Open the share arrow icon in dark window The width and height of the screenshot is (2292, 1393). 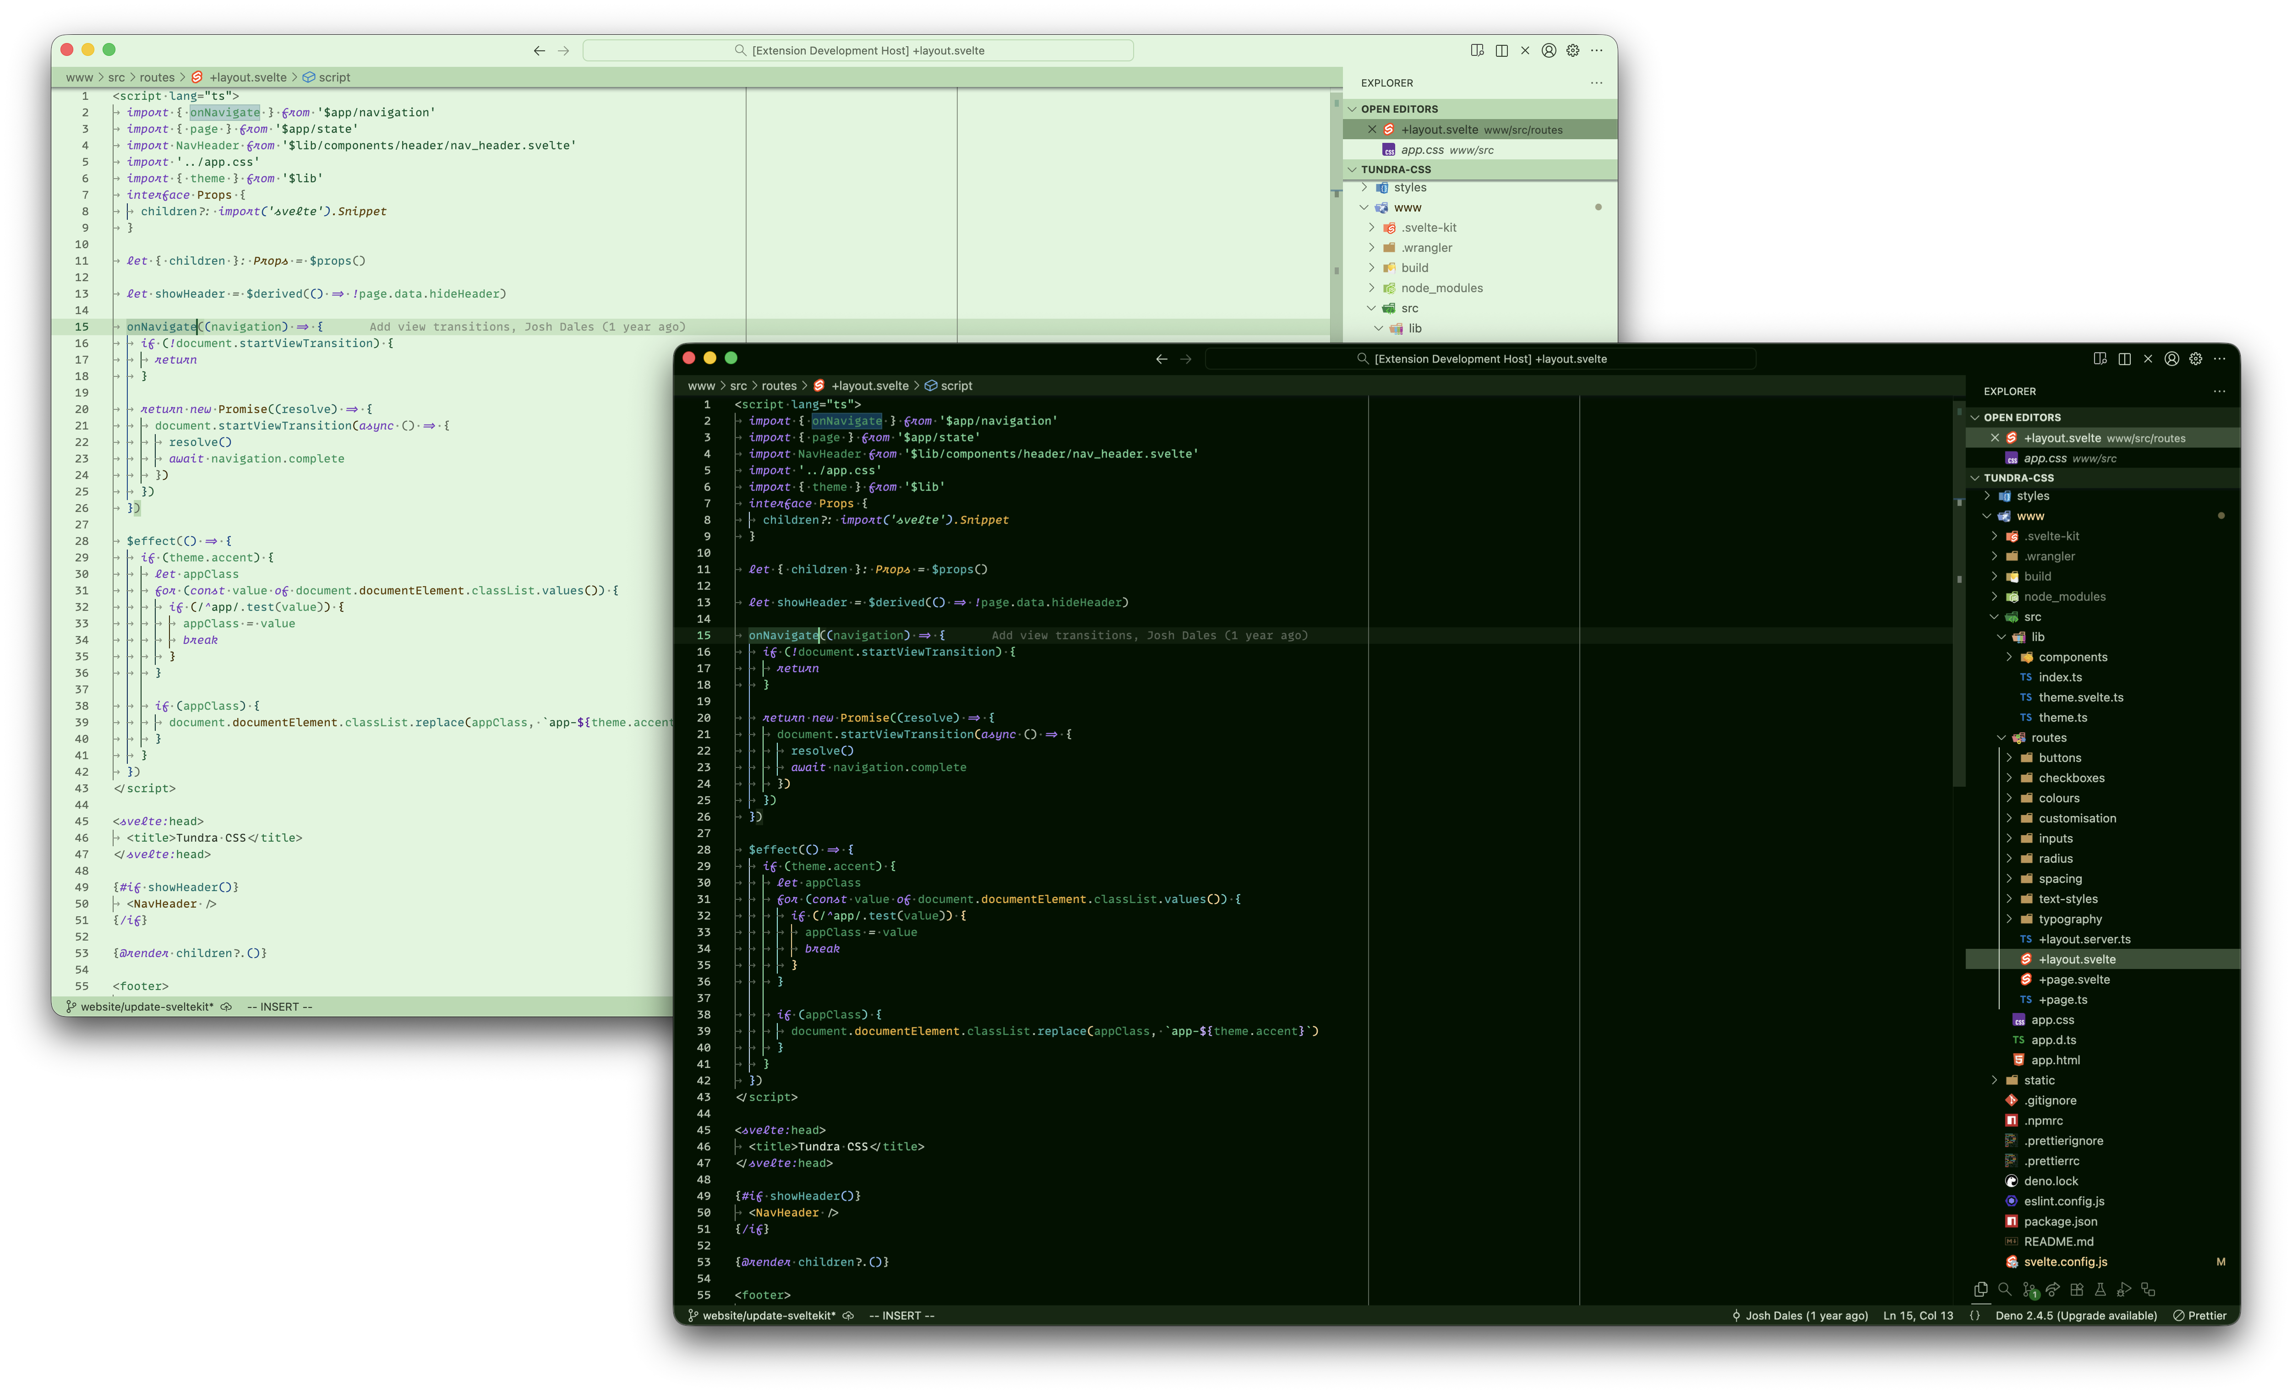point(2052,1289)
